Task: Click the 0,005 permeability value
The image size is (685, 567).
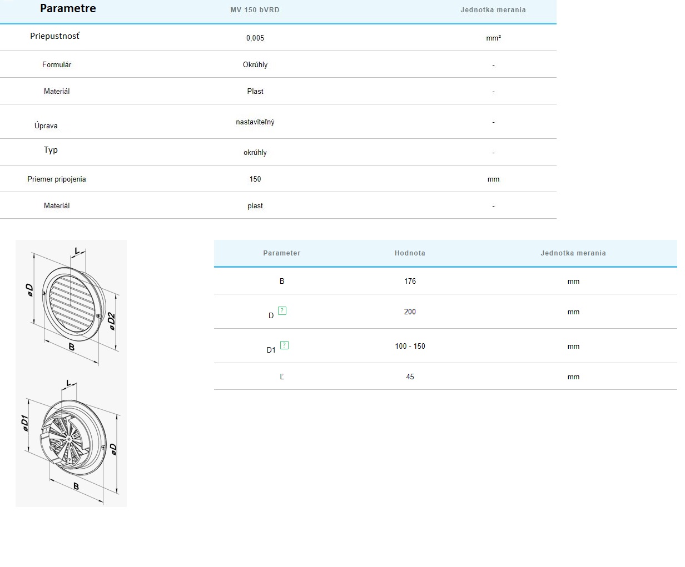Action: click(x=255, y=38)
